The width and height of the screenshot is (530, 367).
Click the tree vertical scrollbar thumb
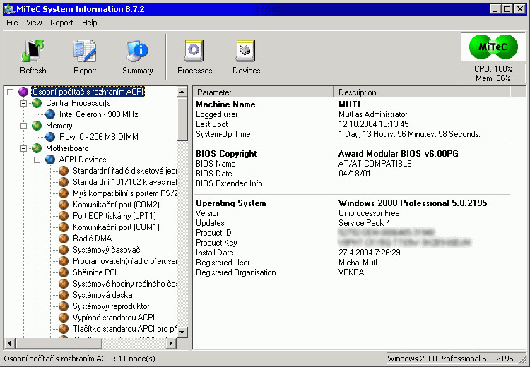tap(182, 119)
